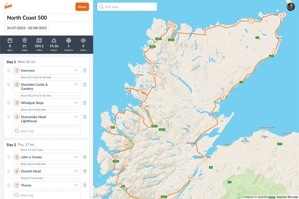Click the views eye icon in stats bar

(83, 41)
